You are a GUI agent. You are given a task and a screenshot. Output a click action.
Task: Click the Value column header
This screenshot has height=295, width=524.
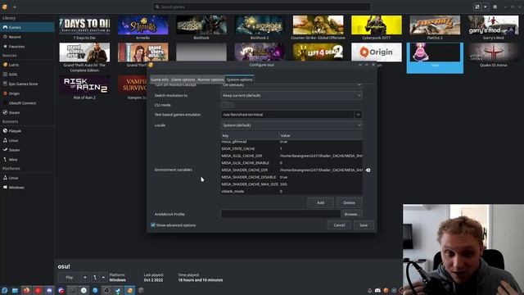[321, 135]
